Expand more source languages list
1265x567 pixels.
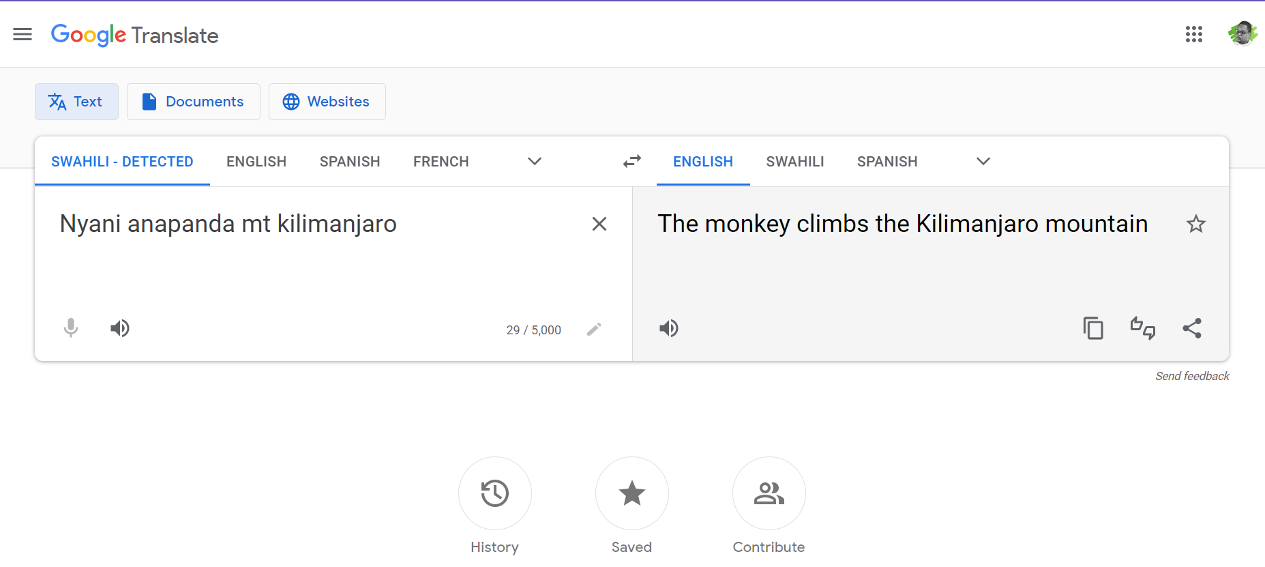pyautogui.click(x=535, y=162)
